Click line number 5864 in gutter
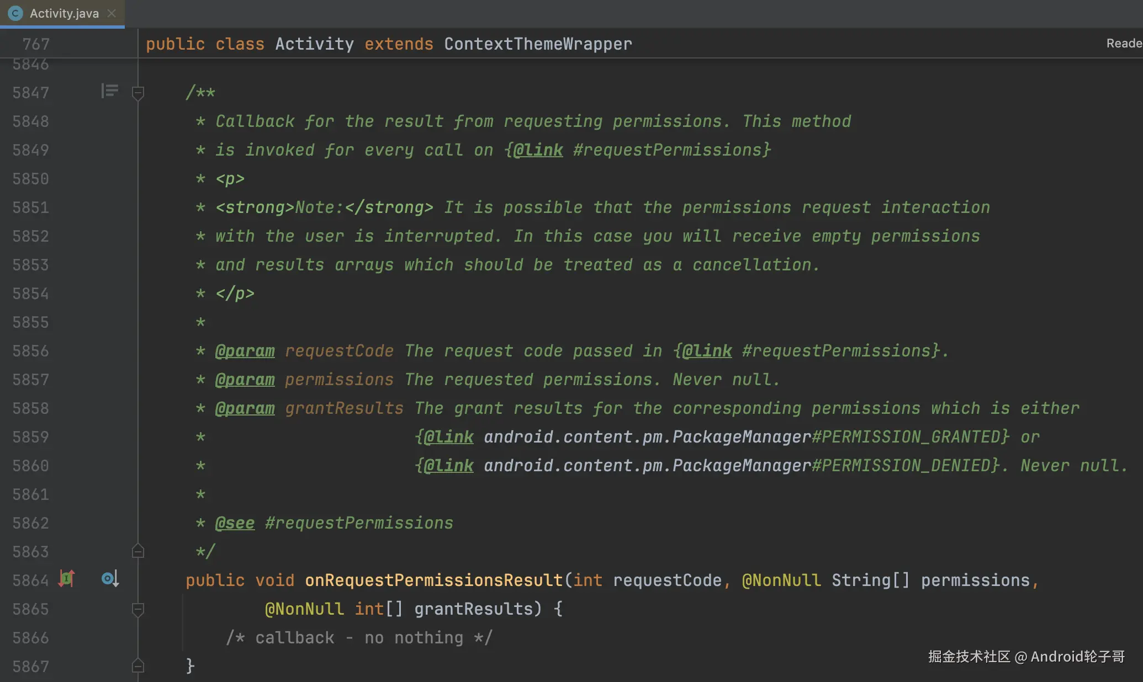Viewport: 1143px width, 682px height. (31, 580)
